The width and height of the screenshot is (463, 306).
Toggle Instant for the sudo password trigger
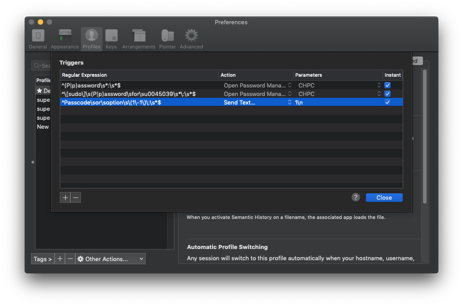click(387, 94)
